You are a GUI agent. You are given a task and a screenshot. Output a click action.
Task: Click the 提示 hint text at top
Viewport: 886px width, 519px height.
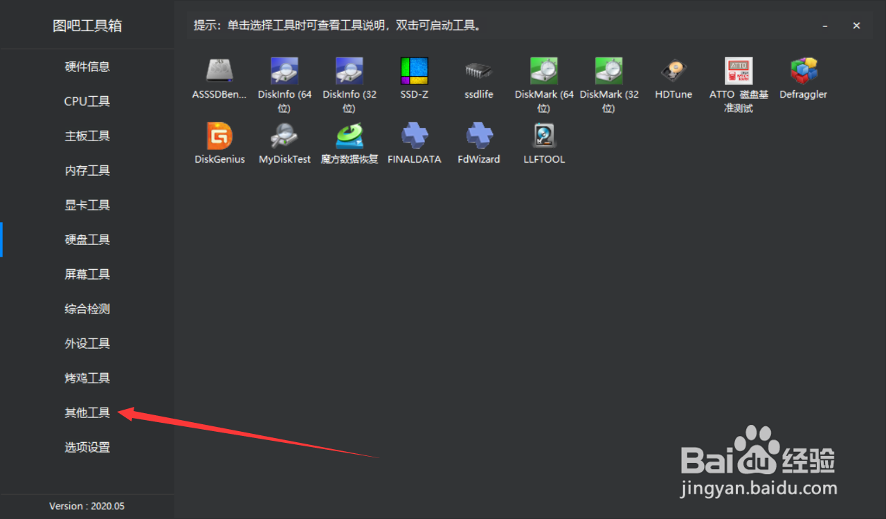coord(337,26)
